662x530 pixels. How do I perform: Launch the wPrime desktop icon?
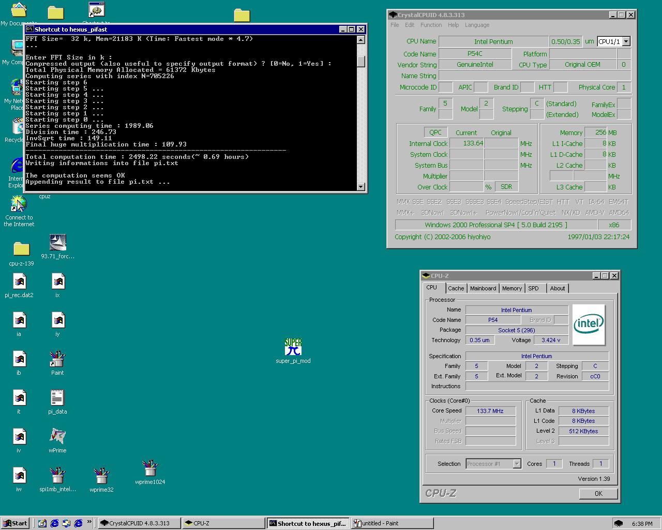(57, 440)
